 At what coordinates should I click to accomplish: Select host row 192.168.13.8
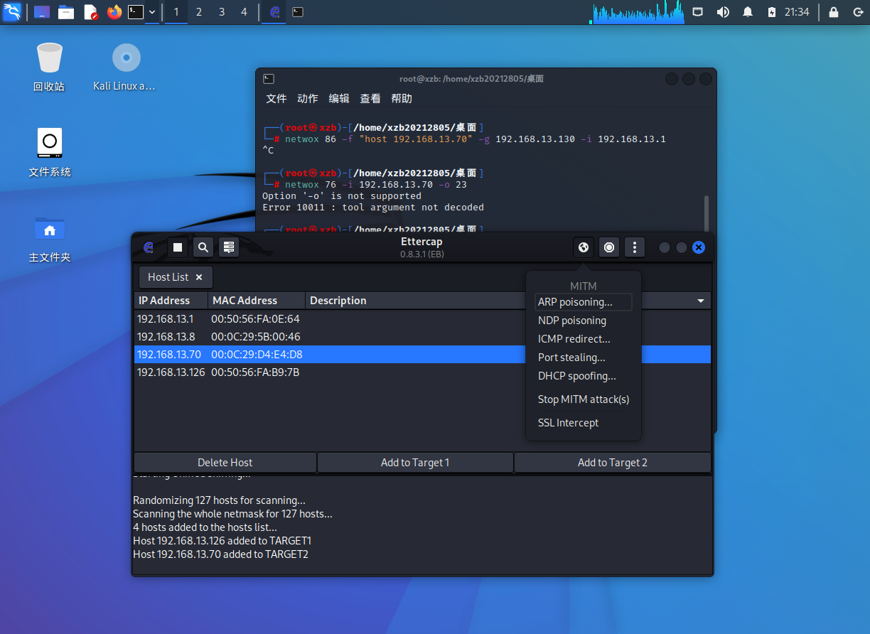click(422, 337)
